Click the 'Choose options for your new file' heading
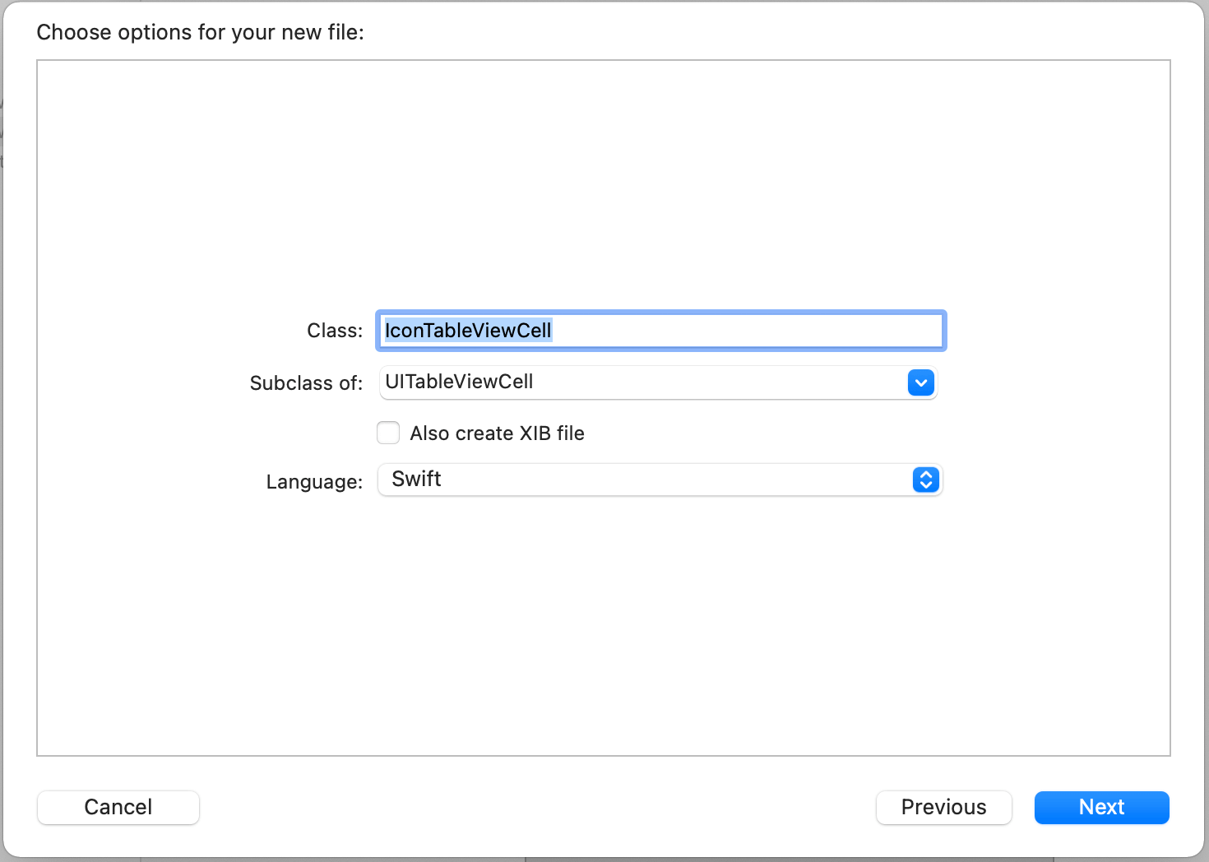The height and width of the screenshot is (862, 1209). (x=200, y=32)
